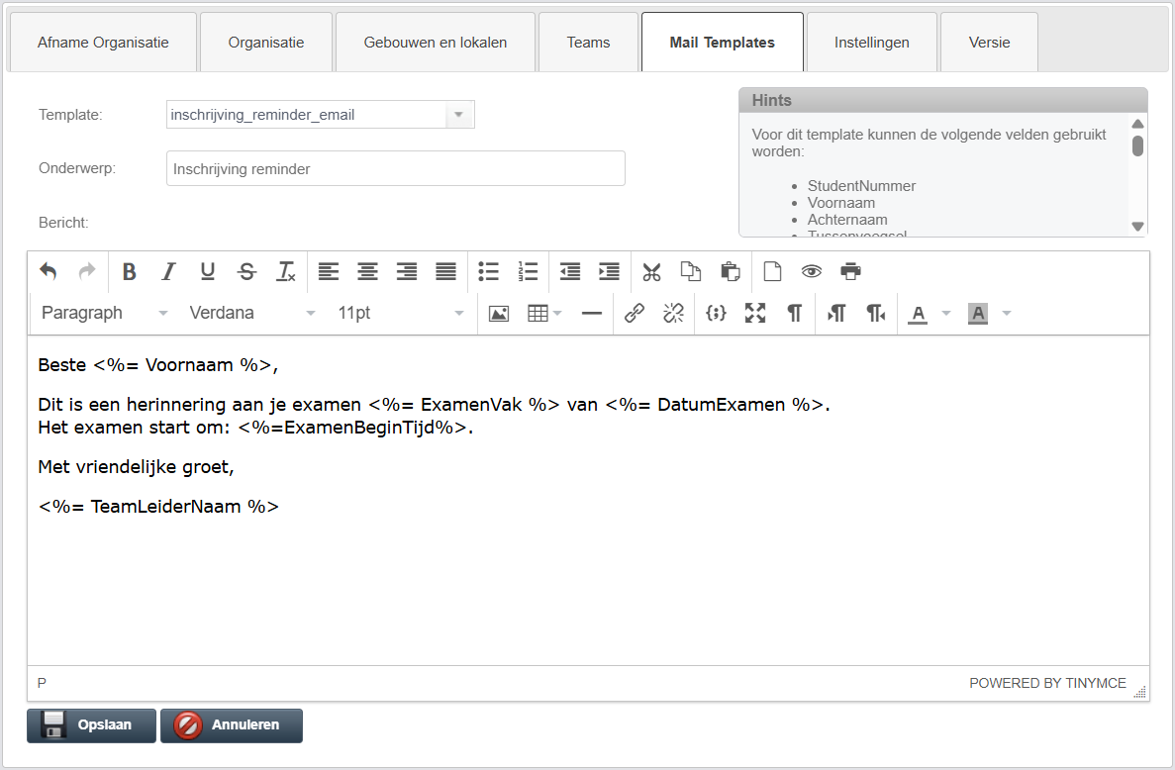Click 'Met vriendelijke groet,' line

point(136,467)
